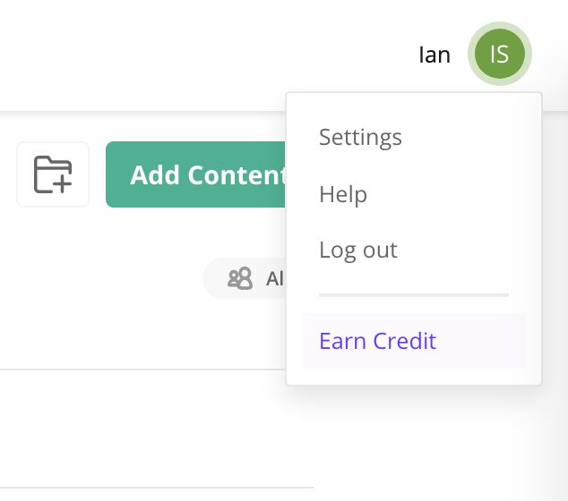Collapse the account menu via IS avatar

[x=499, y=55]
